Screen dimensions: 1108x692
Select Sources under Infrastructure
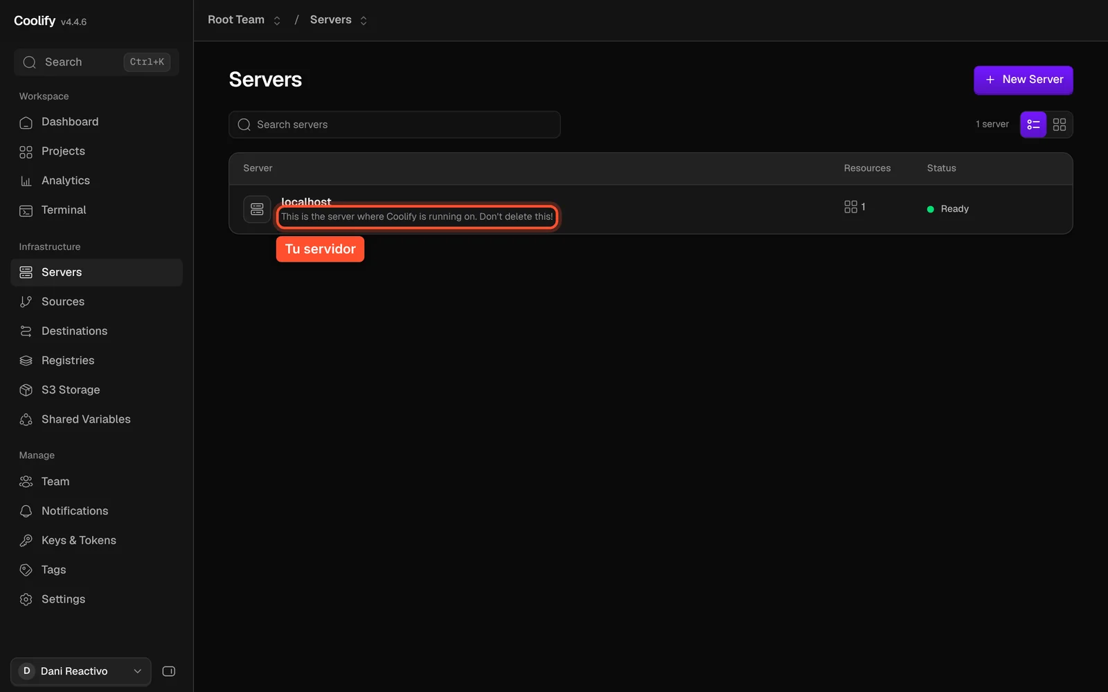96,302
